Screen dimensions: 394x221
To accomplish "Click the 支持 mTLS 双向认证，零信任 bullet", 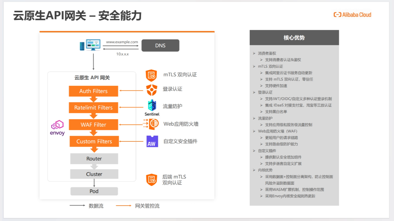I will [289, 79].
